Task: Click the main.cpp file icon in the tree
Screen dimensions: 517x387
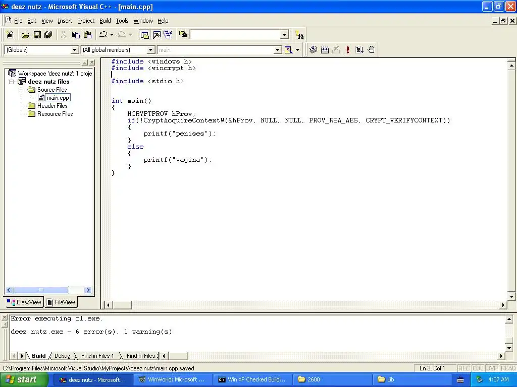Action: click(41, 98)
